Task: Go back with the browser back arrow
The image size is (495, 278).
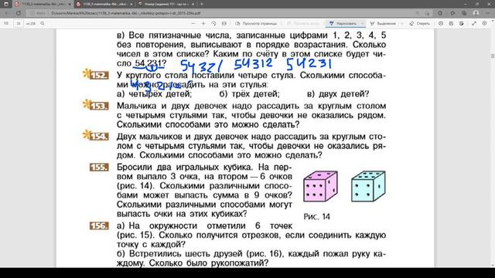Action: point(7,13)
